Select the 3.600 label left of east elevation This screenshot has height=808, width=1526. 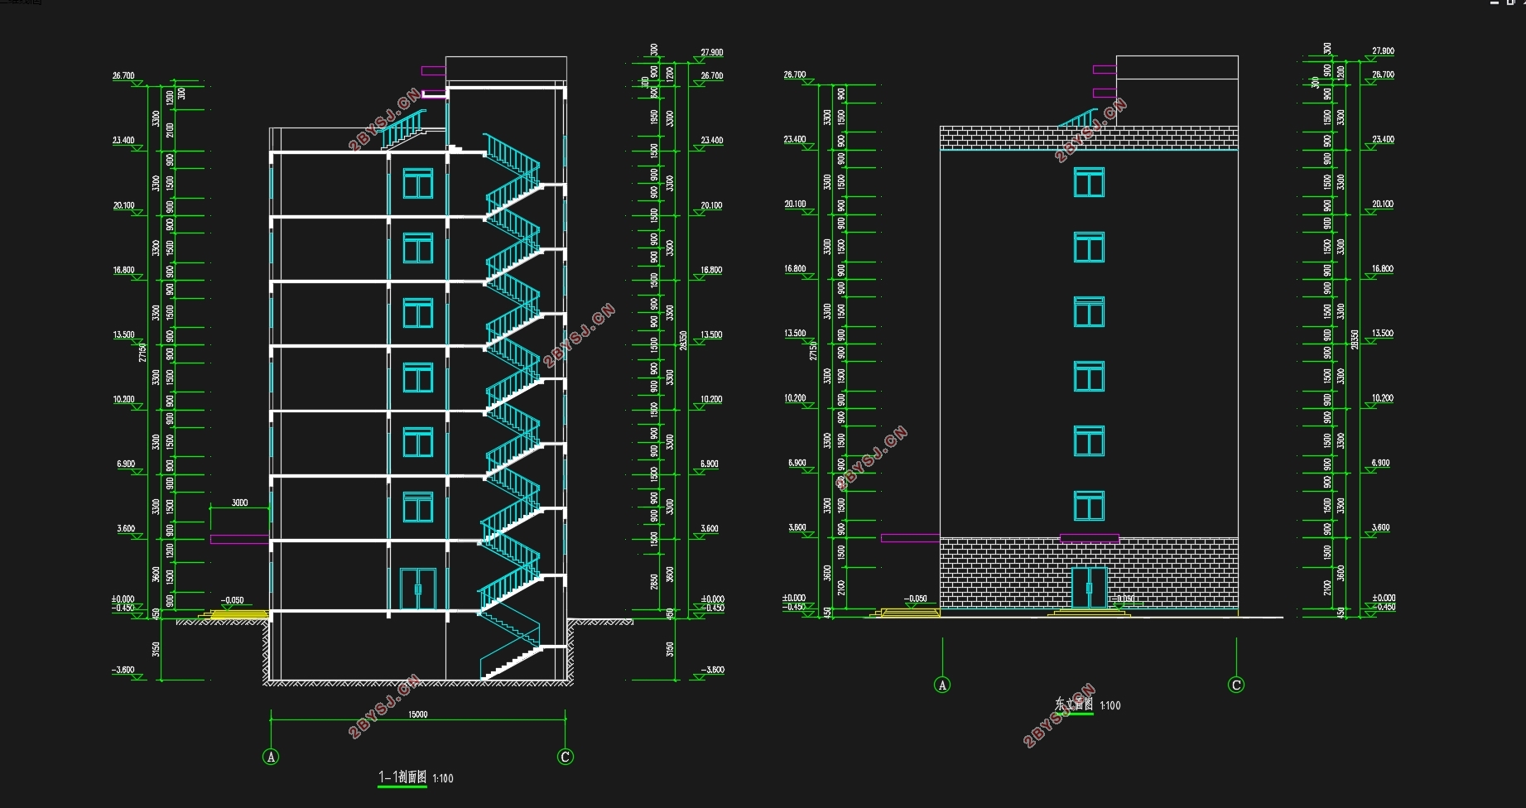(797, 527)
